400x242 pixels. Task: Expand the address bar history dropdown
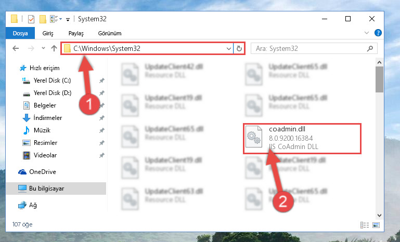pyautogui.click(x=228, y=48)
